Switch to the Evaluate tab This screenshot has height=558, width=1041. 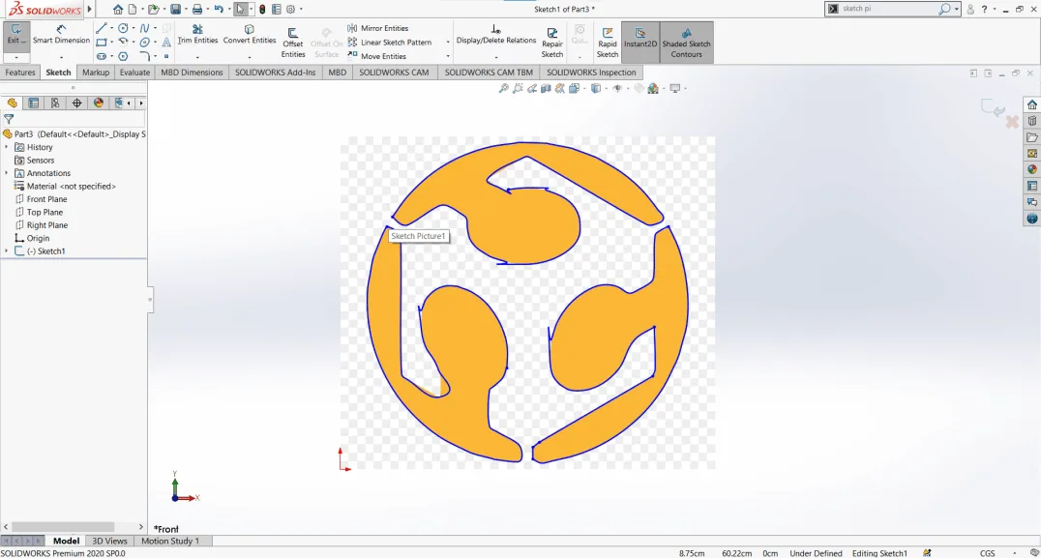(x=134, y=73)
